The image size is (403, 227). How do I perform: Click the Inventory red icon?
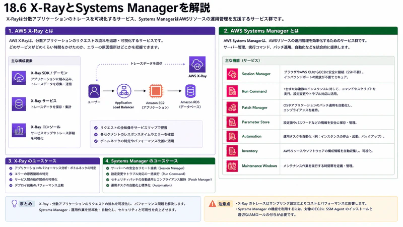pos(232,151)
